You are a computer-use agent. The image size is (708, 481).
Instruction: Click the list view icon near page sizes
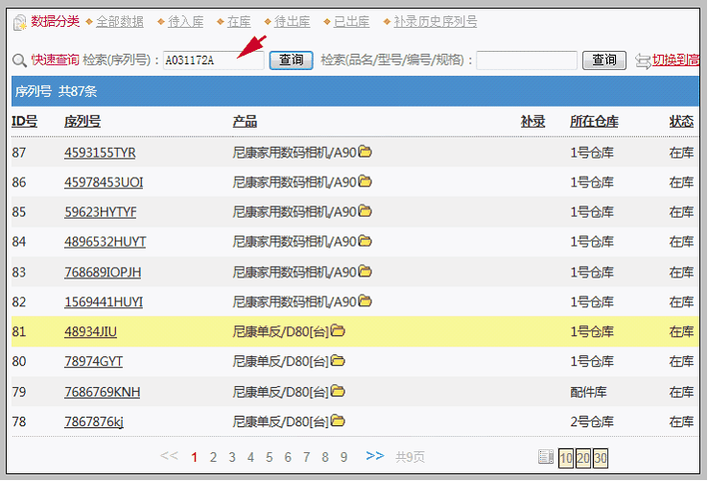[x=546, y=457]
